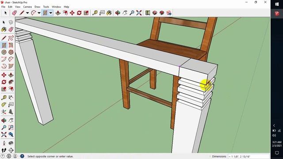Select the Circle tool in the left toolbar
The width and height of the screenshot is (283, 159).
coord(4,52)
